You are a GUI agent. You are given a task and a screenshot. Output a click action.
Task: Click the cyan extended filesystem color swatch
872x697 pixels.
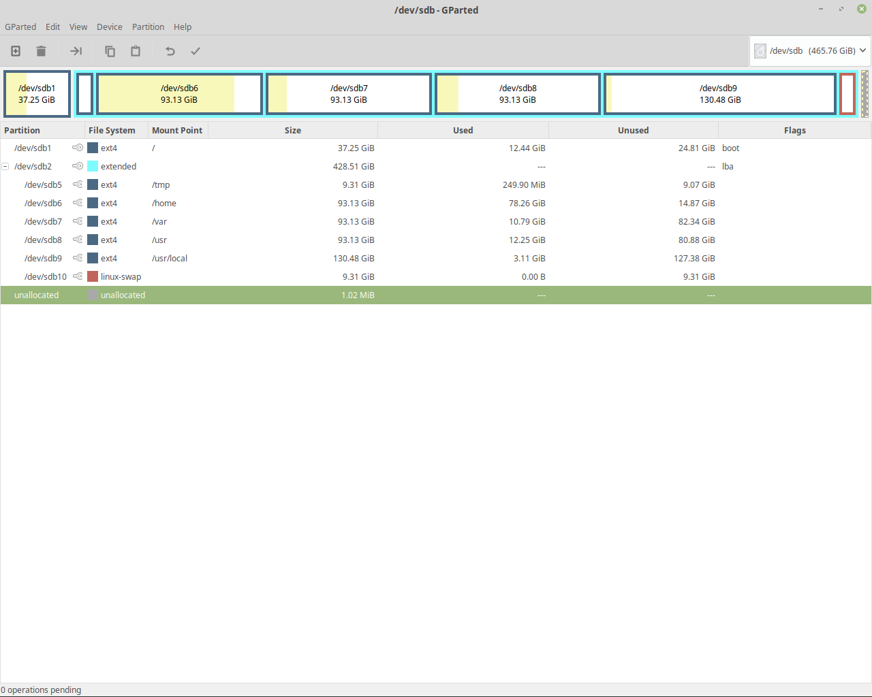click(92, 166)
